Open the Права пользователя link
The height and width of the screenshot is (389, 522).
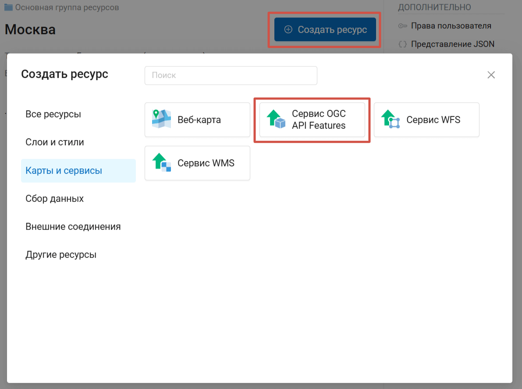[x=451, y=26]
